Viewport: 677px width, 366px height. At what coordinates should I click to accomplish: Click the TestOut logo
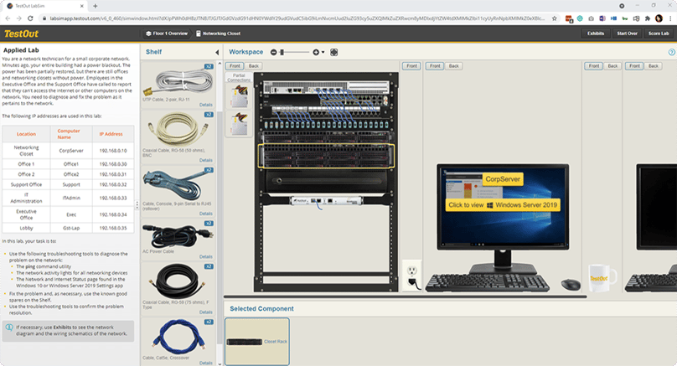click(x=21, y=34)
